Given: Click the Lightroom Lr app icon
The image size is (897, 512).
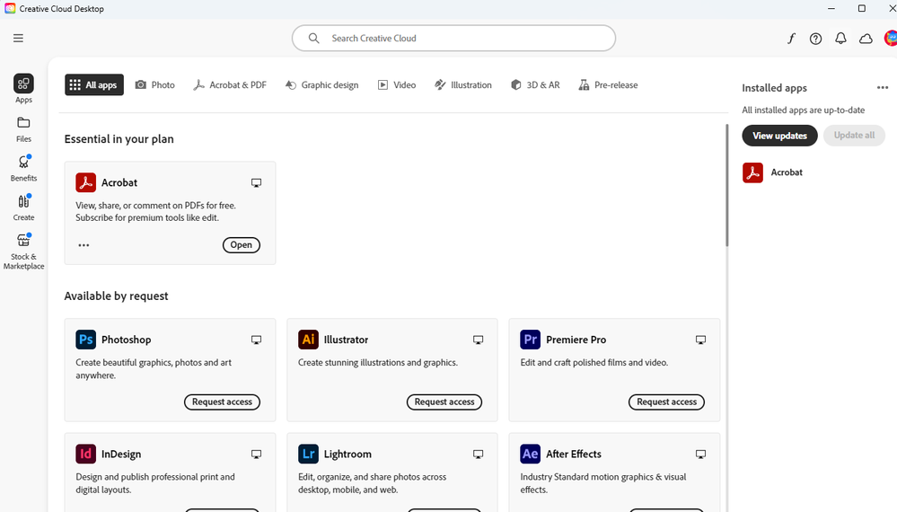Looking at the screenshot, I should point(308,454).
